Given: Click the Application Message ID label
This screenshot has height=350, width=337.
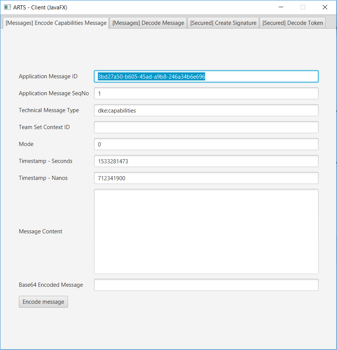Looking at the screenshot, I should (48, 76).
